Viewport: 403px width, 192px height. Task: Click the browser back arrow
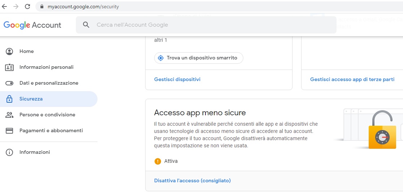click(x=5, y=6)
